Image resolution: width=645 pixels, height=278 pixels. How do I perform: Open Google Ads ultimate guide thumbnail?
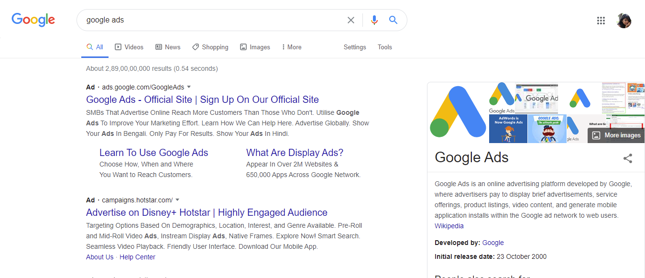tap(547, 128)
